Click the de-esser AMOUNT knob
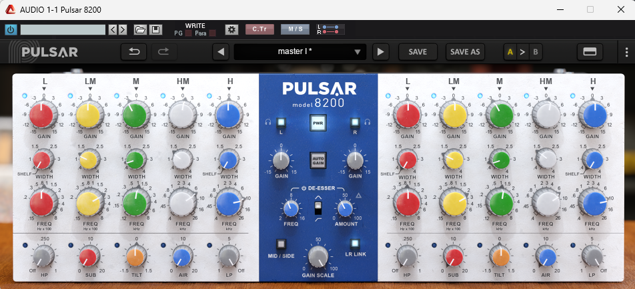Screen dimensions: 635x289 point(345,209)
